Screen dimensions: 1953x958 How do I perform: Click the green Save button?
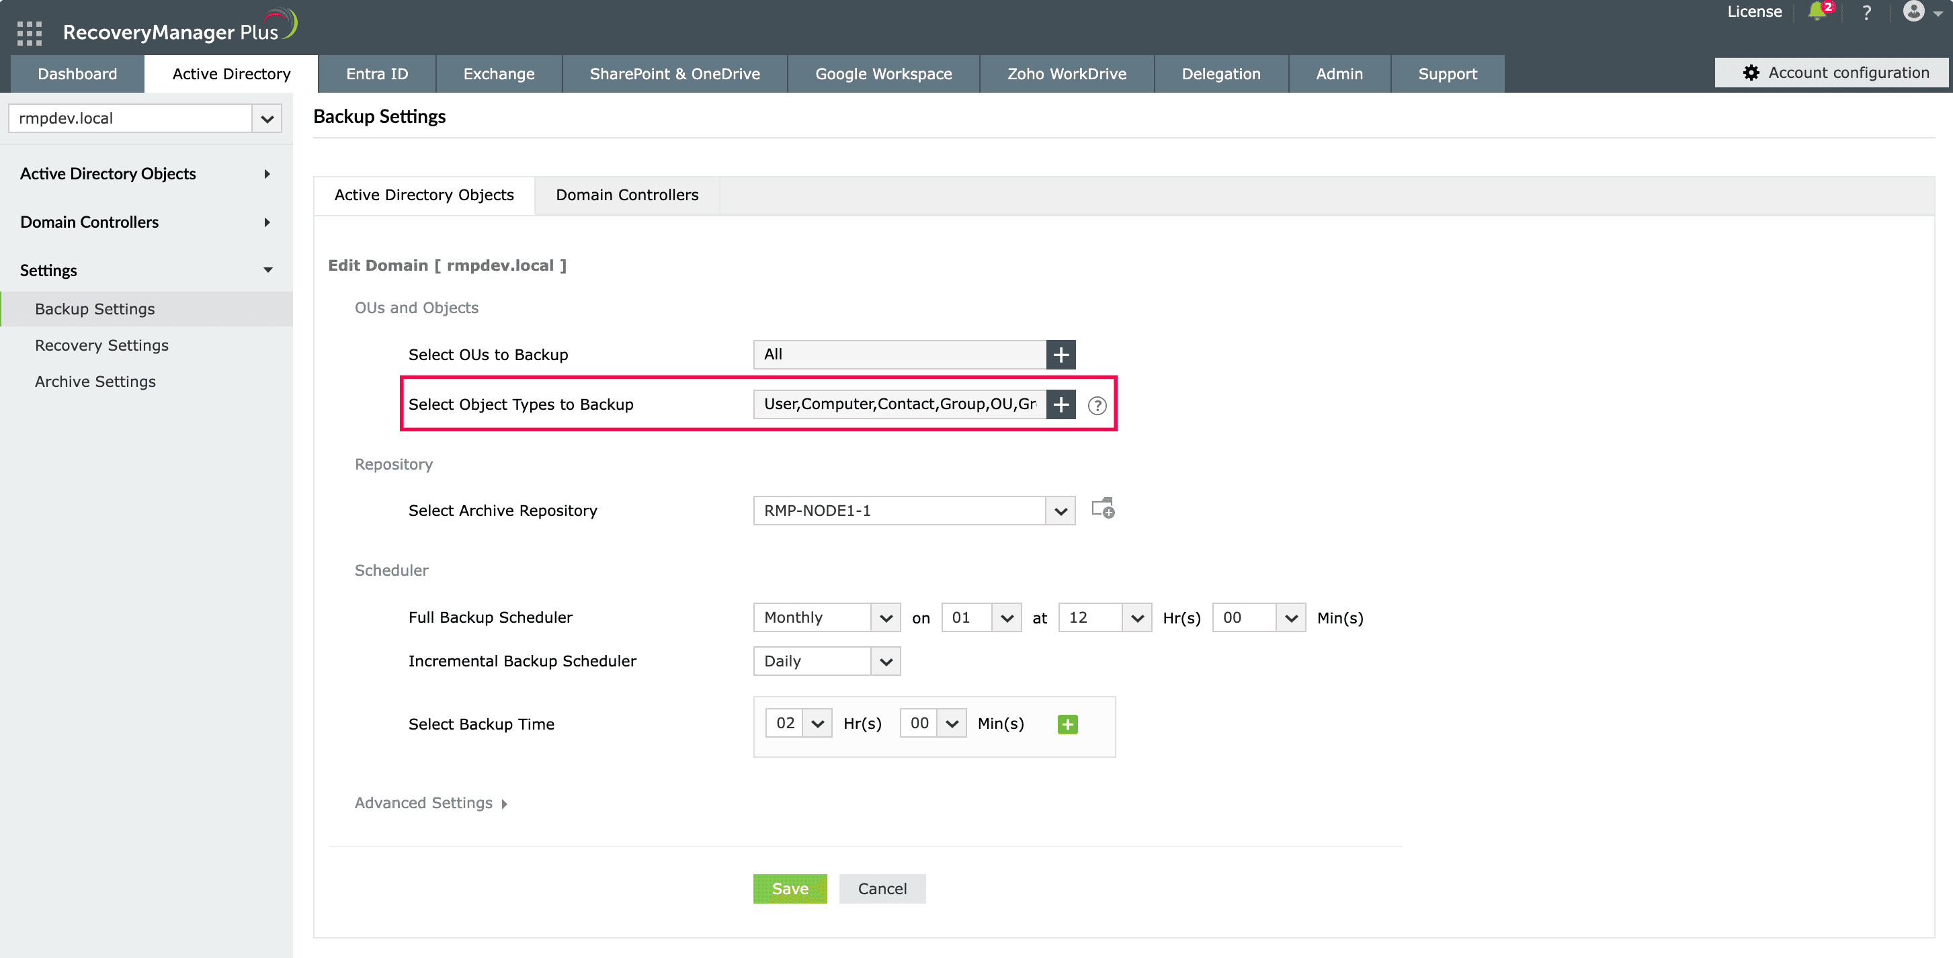(789, 888)
